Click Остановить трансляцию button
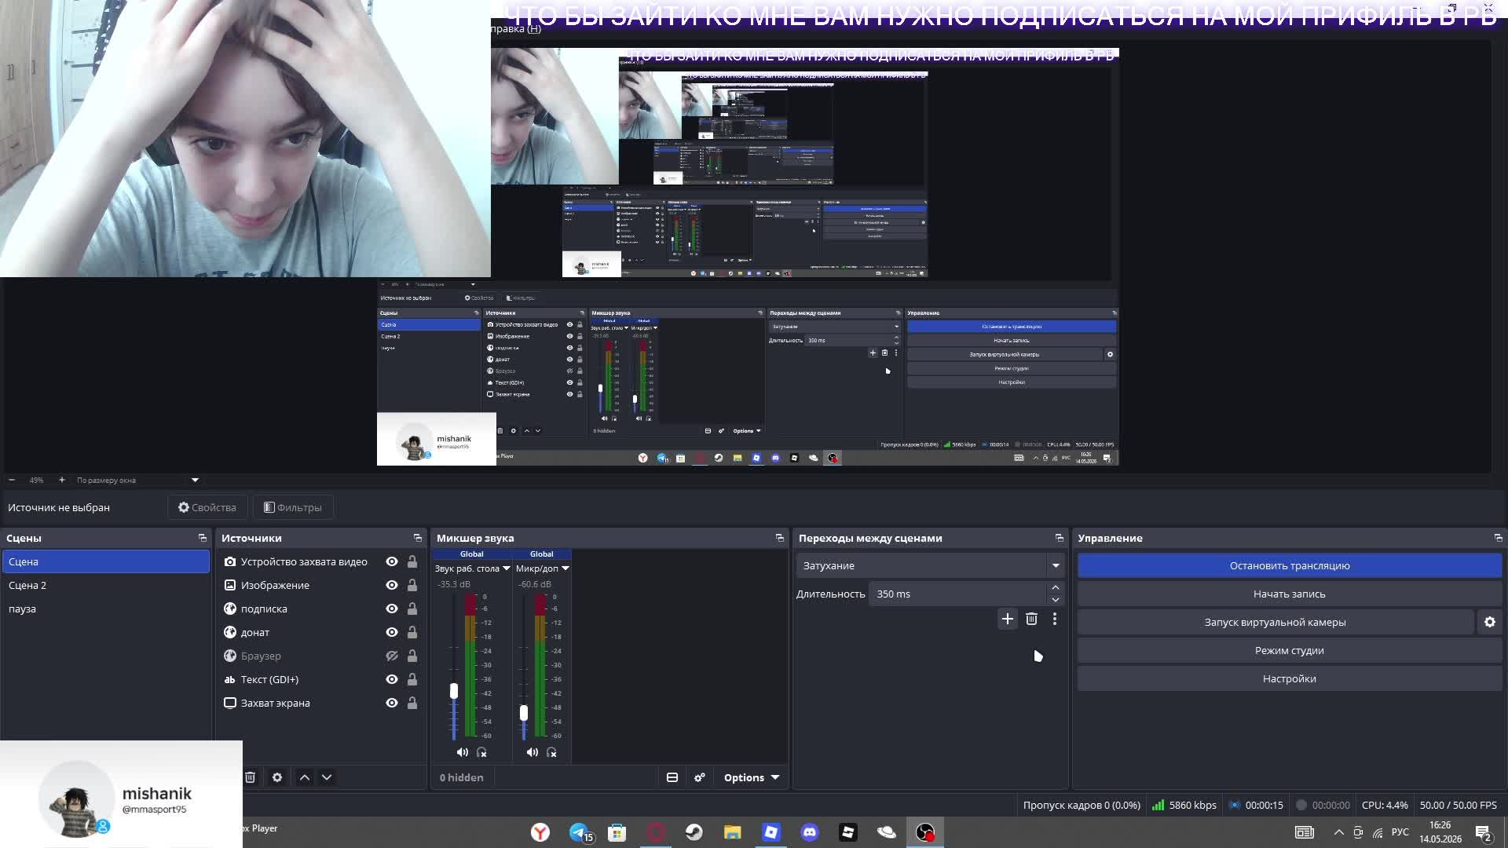1508x848 pixels. 1290,565
